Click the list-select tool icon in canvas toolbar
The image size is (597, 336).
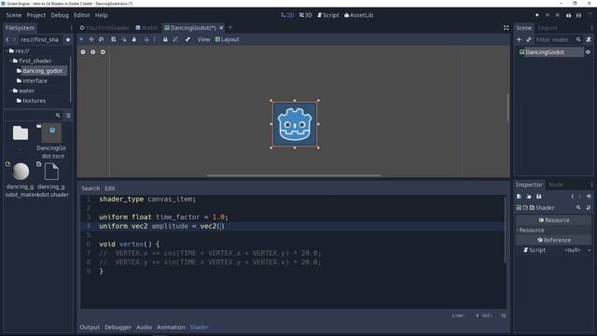click(114, 39)
